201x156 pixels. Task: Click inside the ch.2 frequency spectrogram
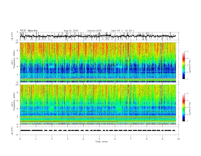pyautogui.click(x=98, y=105)
